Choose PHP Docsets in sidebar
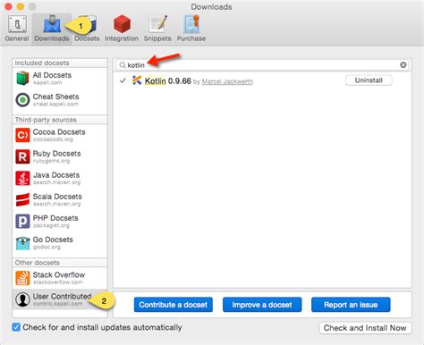The width and height of the screenshot is (424, 345). [x=60, y=222]
